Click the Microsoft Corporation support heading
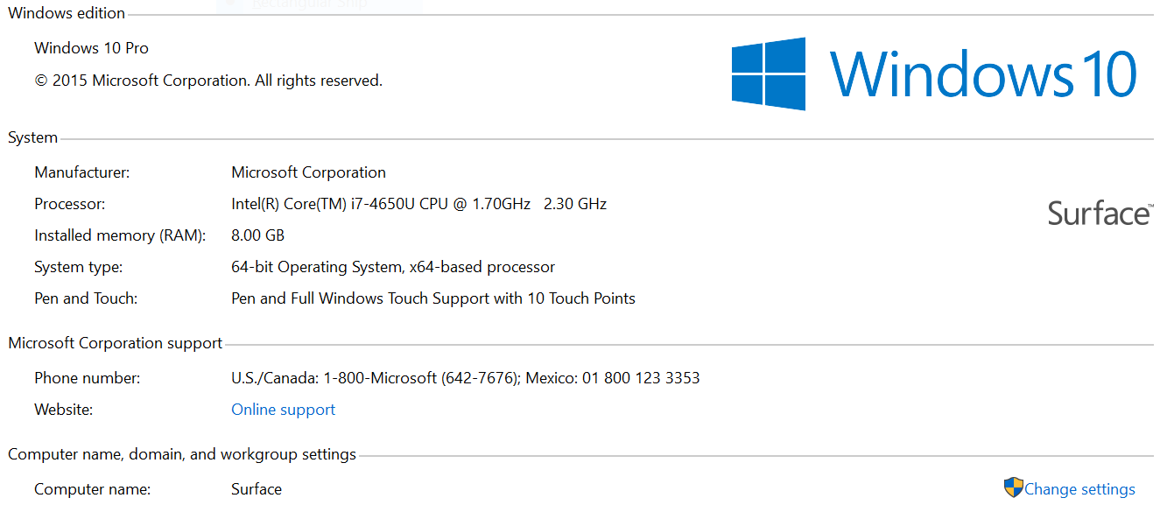 point(116,343)
